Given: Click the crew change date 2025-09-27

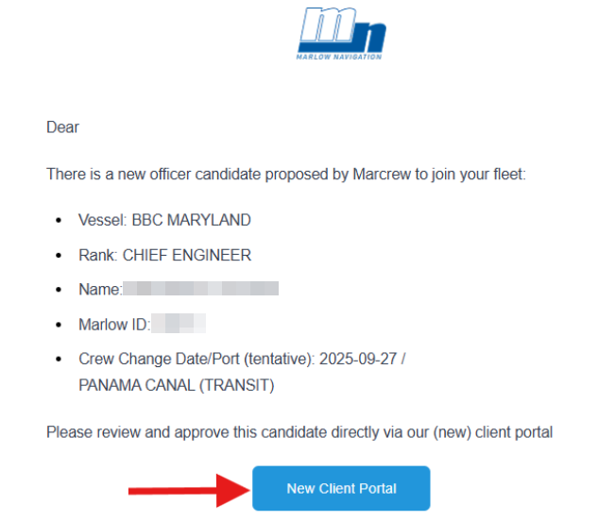Looking at the screenshot, I should pos(358,359).
